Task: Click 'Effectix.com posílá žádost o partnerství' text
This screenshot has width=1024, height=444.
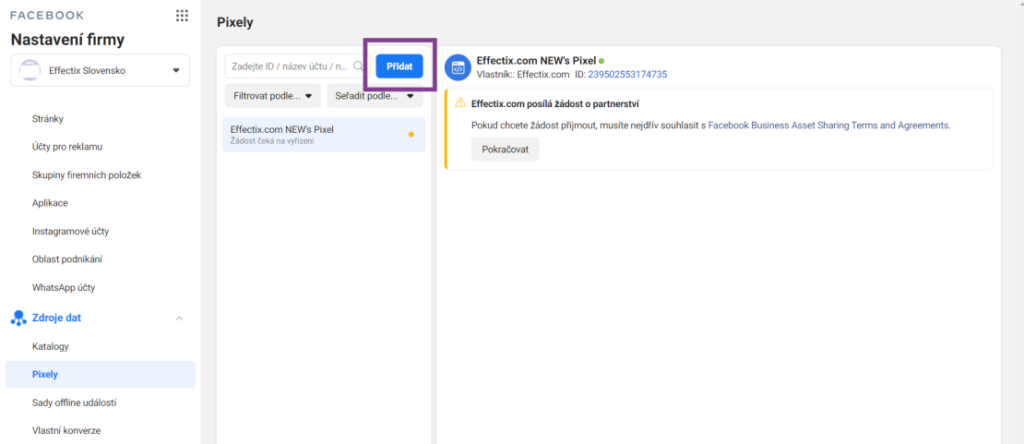Action: (x=554, y=103)
